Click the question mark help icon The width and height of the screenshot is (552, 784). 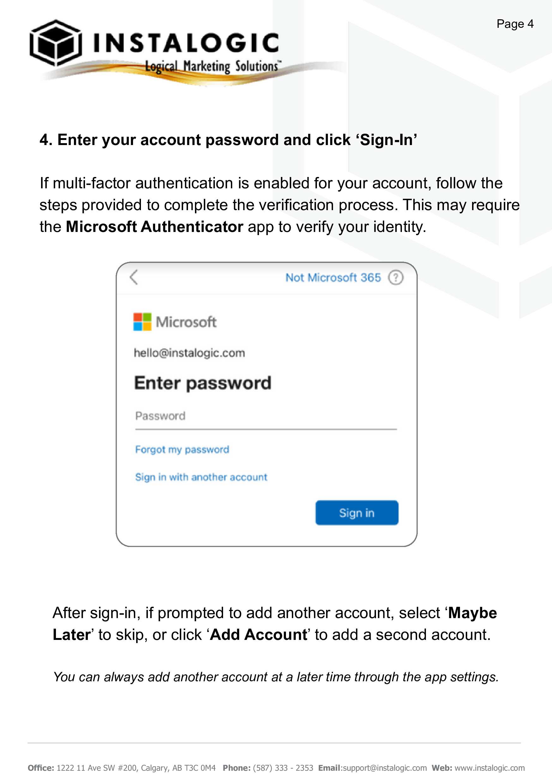pos(396,277)
